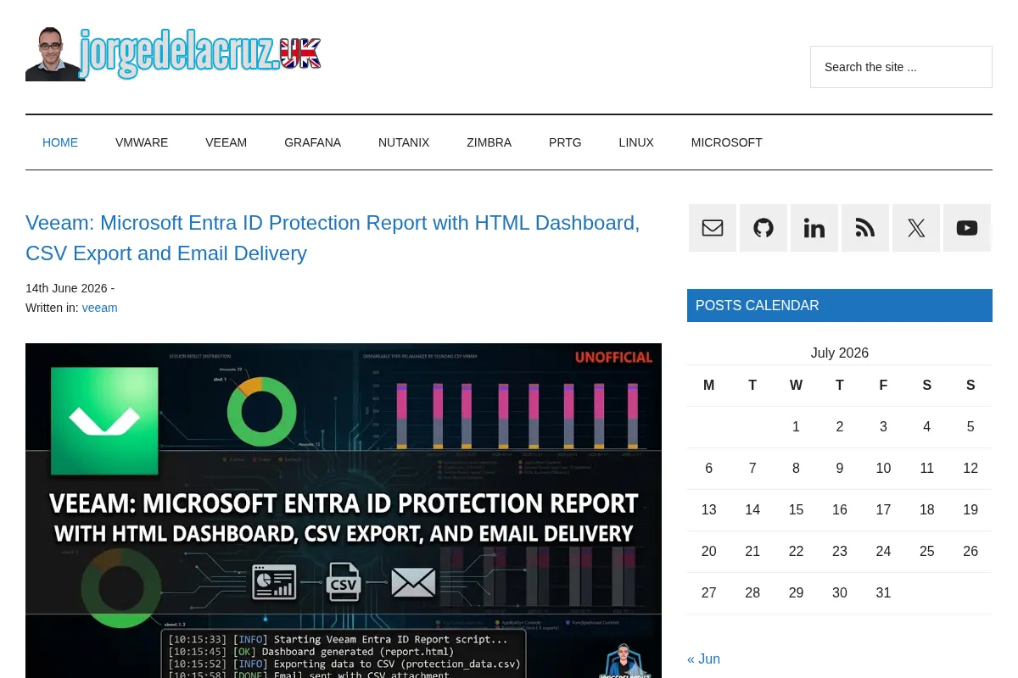Viewport: 1018px width, 678px height.
Task: Select calendar day 26
Action: (970, 552)
